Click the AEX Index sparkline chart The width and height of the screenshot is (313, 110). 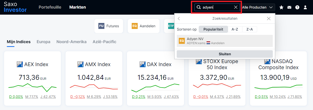(x=32, y=87)
